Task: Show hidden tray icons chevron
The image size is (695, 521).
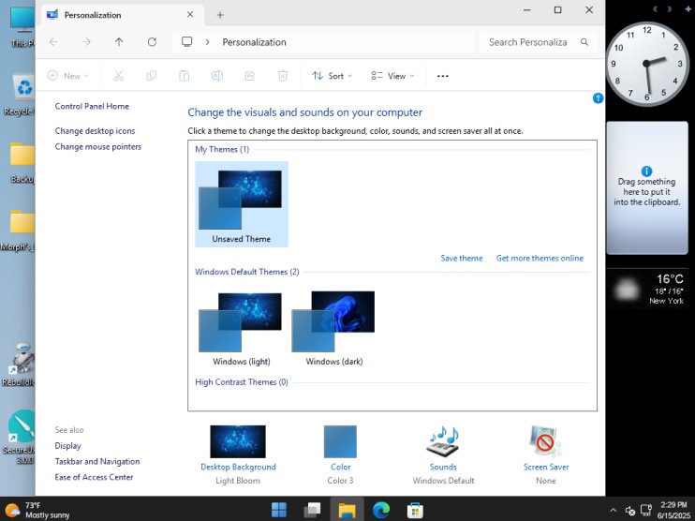Action: coord(613,511)
